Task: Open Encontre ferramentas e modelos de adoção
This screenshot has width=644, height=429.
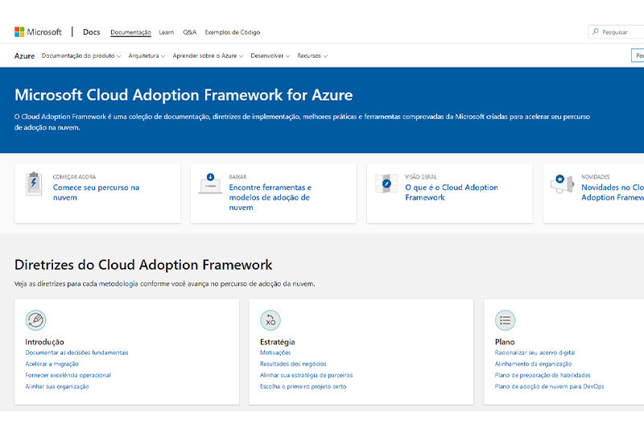Action: click(270, 197)
